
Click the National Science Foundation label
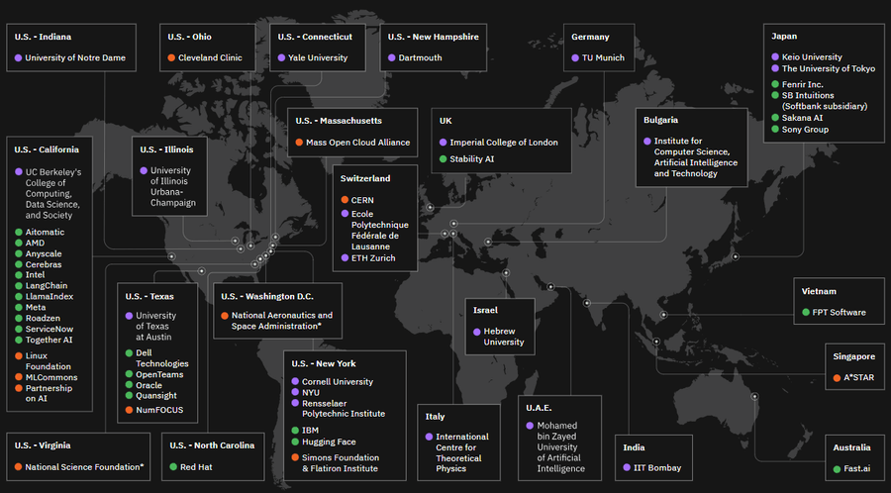click(x=85, y=466)
